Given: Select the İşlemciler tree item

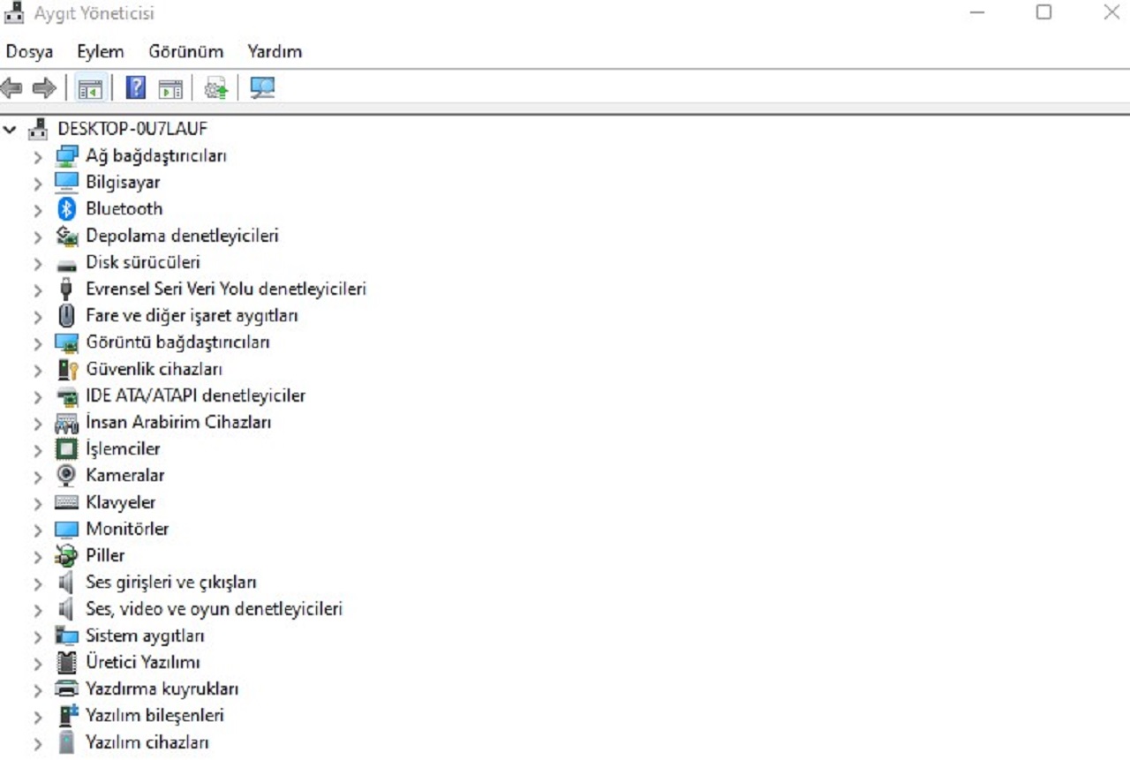Looking at the screenshot, I should click(123, 448).
